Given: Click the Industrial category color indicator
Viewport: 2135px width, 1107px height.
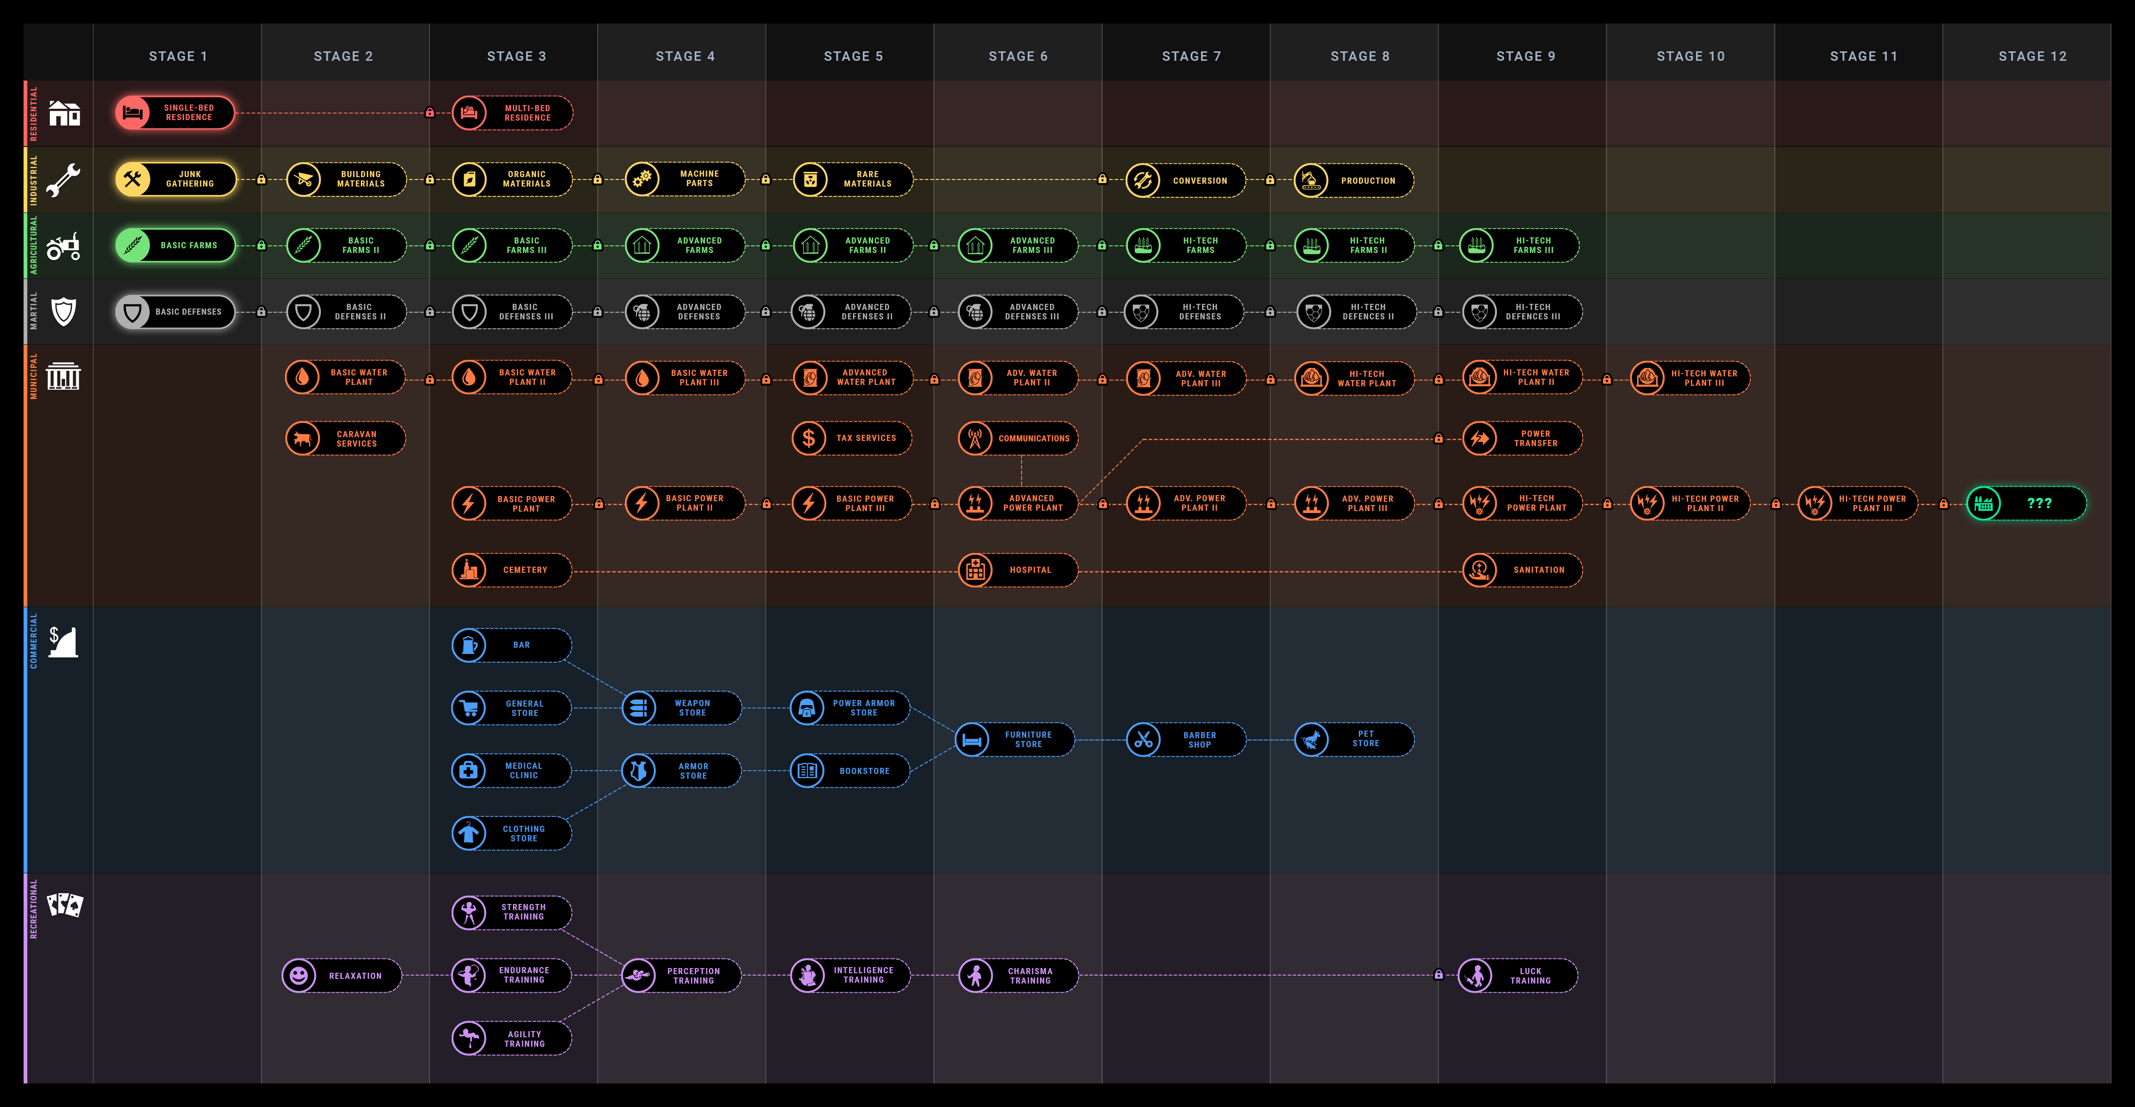Looking at the screenshot, I should pos(25,181).
